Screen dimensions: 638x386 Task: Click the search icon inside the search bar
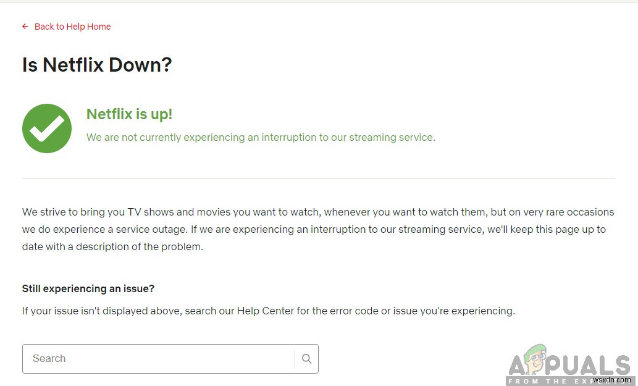(x=306, y=358)
